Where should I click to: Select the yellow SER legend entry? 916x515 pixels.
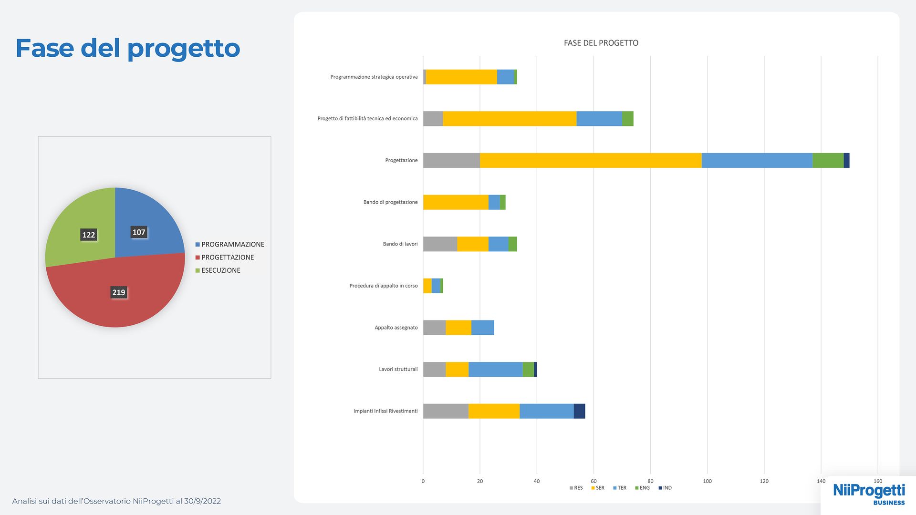click(598, 488)
